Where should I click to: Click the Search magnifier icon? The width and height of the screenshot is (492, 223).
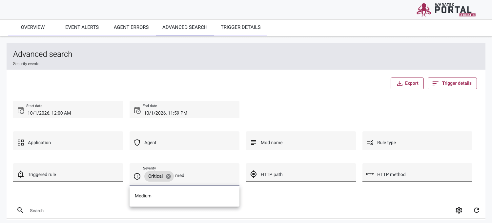(x=20, y=210)
